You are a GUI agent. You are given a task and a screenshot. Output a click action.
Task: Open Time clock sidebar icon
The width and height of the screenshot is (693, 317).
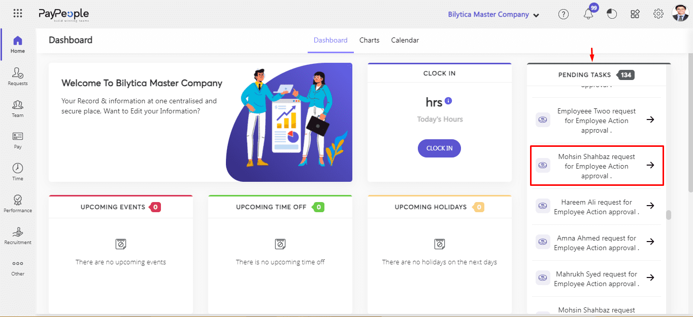click(18, 172)
